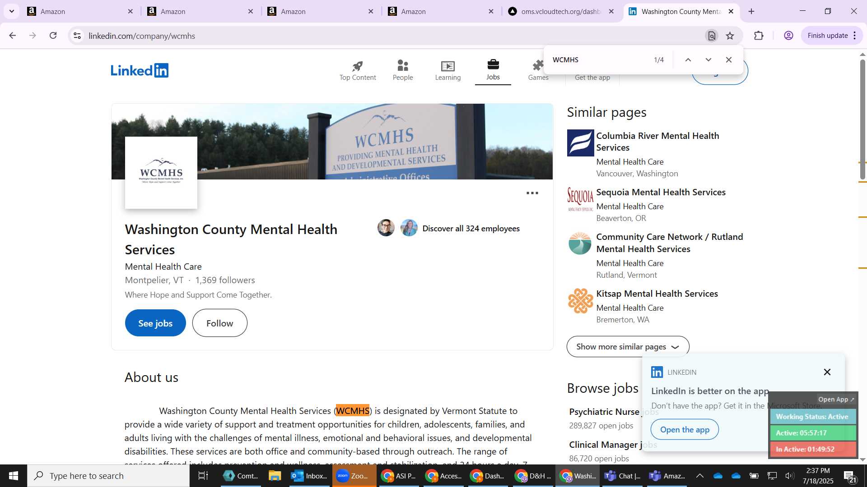Click the WCMHS find input field
The width and height of the screenshot is (867, 487).
[x=598, y=60]
